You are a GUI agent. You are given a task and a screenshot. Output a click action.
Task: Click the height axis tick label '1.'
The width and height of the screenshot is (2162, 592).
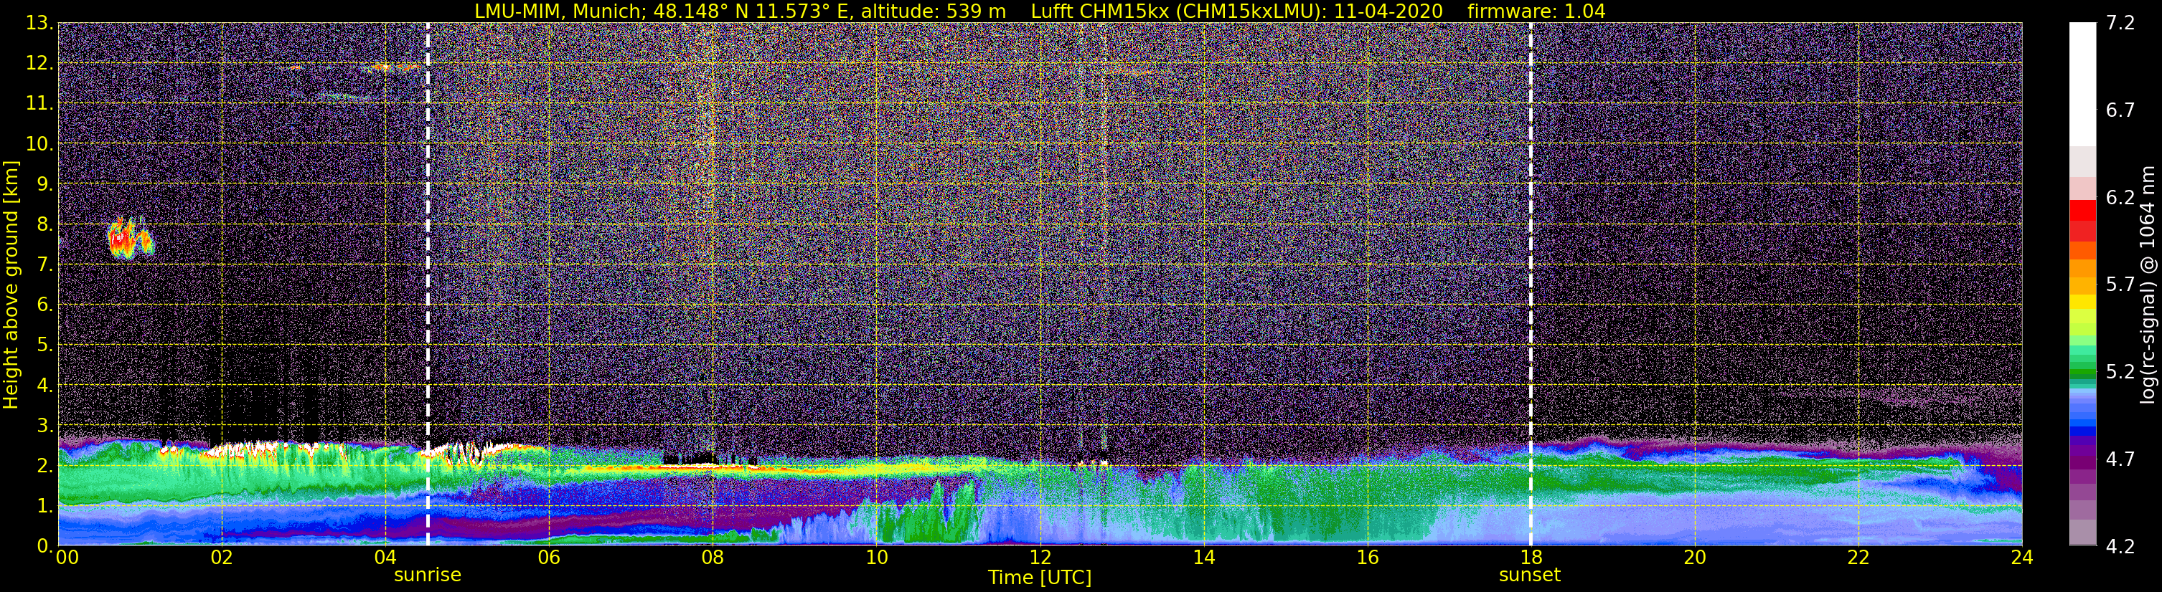click(44, 507)
